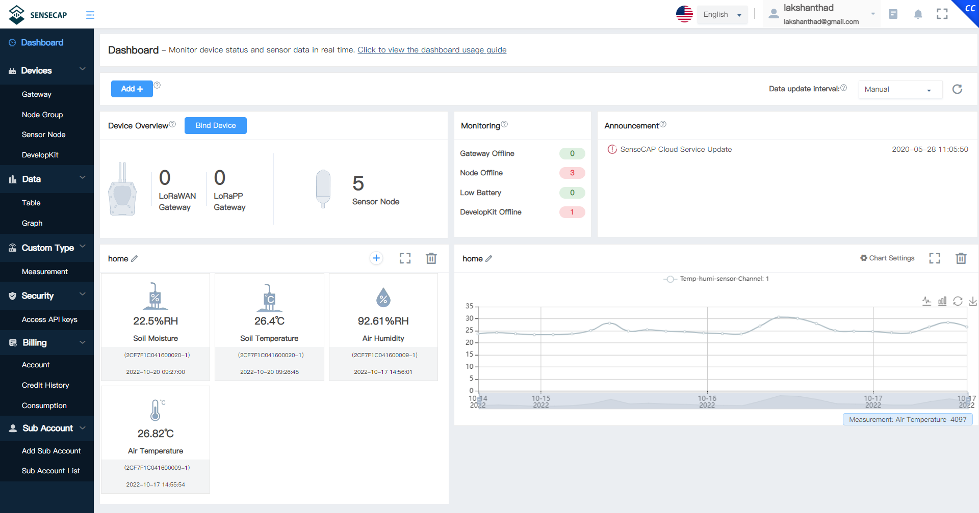
Task: Open the dashboard usage guide link
Action: tap(432, 50)
